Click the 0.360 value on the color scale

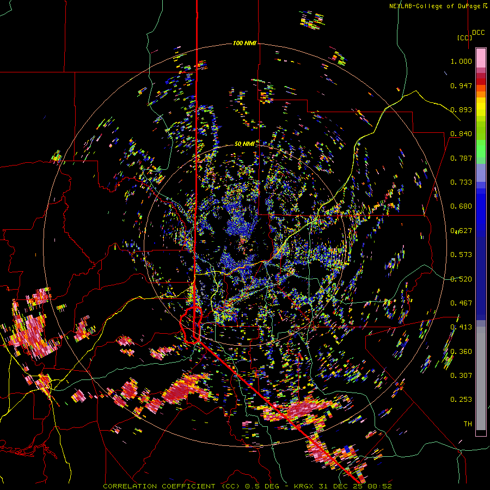click(x=461, y=352)
